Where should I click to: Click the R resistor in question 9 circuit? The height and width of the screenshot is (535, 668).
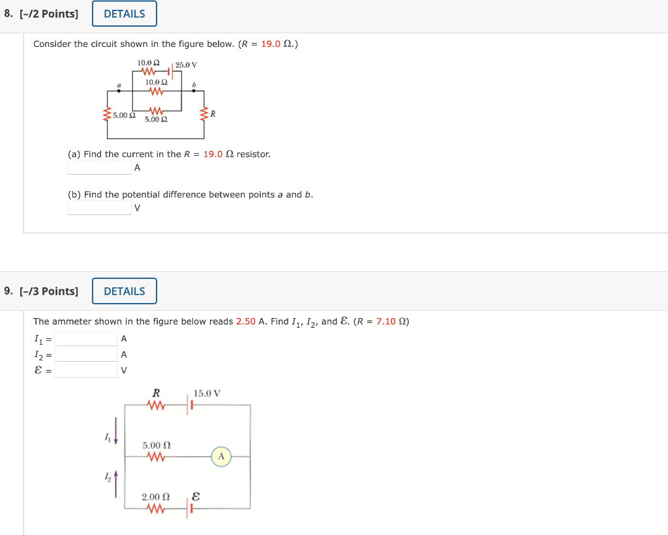[156, 405]
